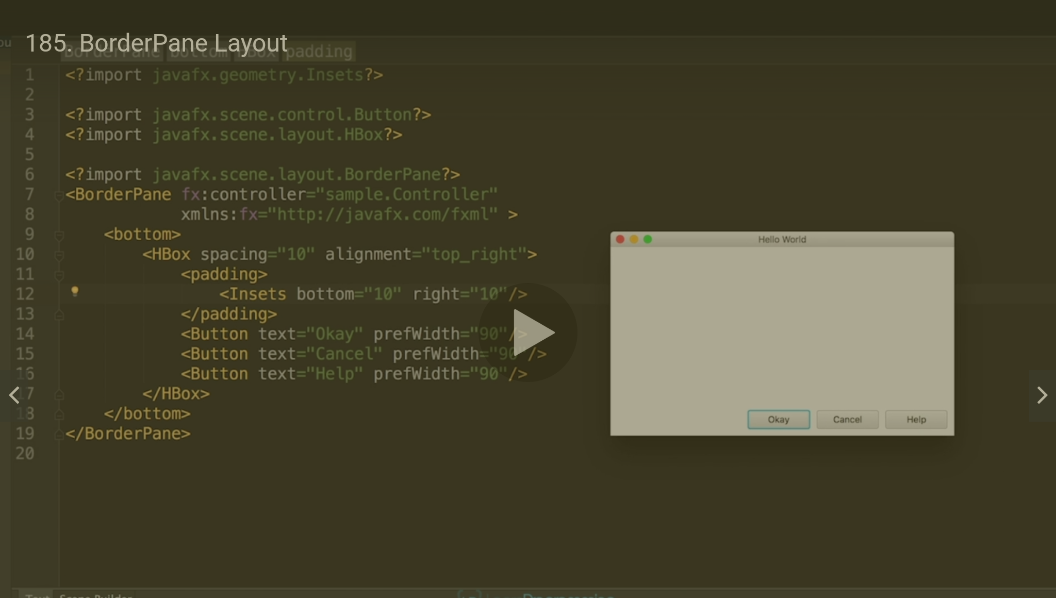Collapse the padding tag fold on line 11

click(x=59, y=275)
